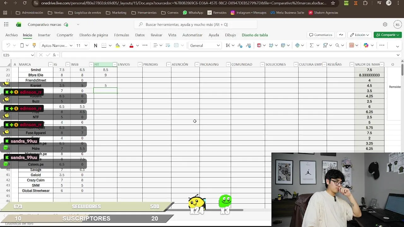Select the cell with Crazy Calm
Image resolution: width=404 pixels, height=227 pixels.
tap(36, 180)
